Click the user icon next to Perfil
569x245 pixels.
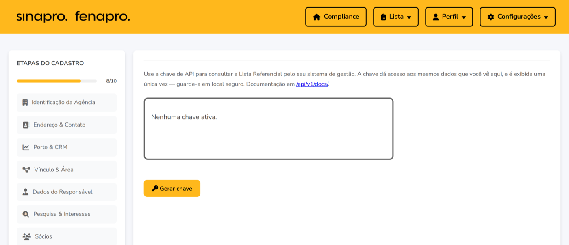(436, 17)
